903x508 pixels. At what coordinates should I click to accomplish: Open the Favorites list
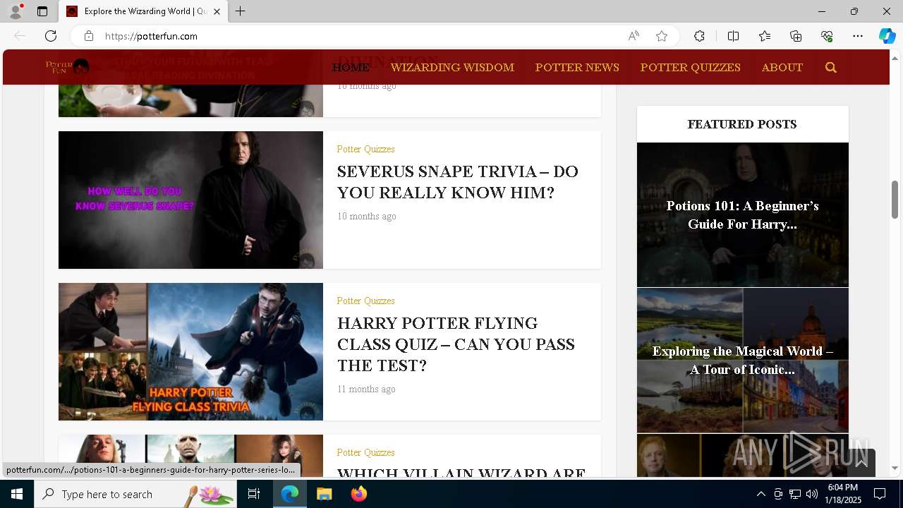tap(765, 36)
